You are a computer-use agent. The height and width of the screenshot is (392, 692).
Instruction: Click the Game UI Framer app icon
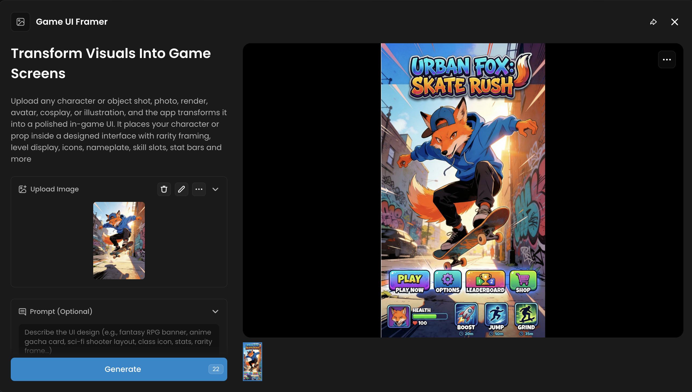pos(20,22)
